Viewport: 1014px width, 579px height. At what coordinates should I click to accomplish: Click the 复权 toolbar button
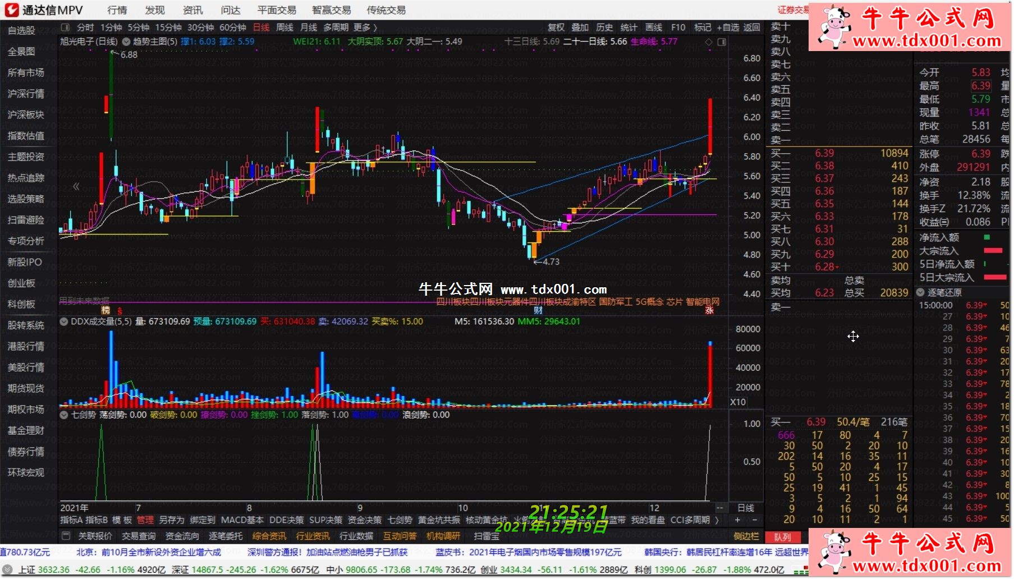556,27
